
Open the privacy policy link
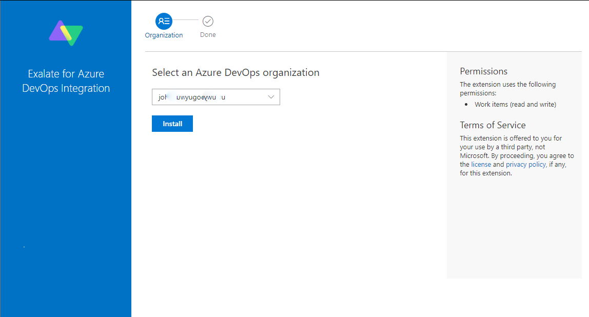coord(525,165)
